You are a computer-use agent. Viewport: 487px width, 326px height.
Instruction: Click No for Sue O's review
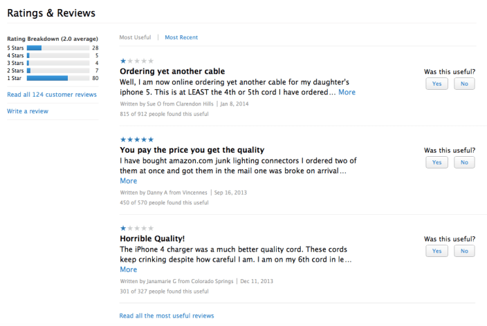click(x=463, y=84)
